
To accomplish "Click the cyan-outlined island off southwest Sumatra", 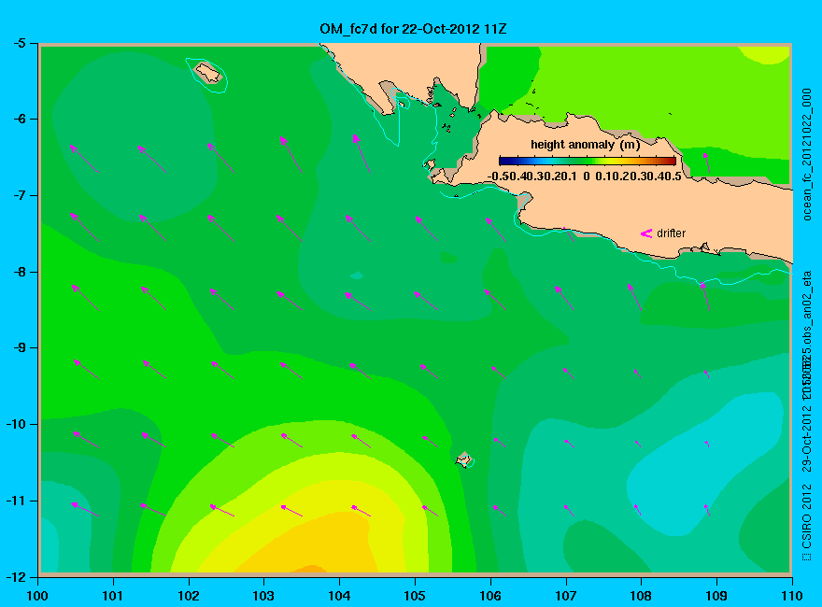I will (x=208, y=73).
